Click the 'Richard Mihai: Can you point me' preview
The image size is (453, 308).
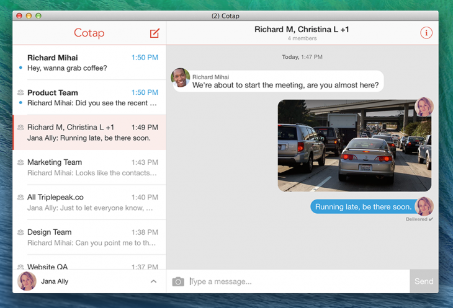click(92, 243)
